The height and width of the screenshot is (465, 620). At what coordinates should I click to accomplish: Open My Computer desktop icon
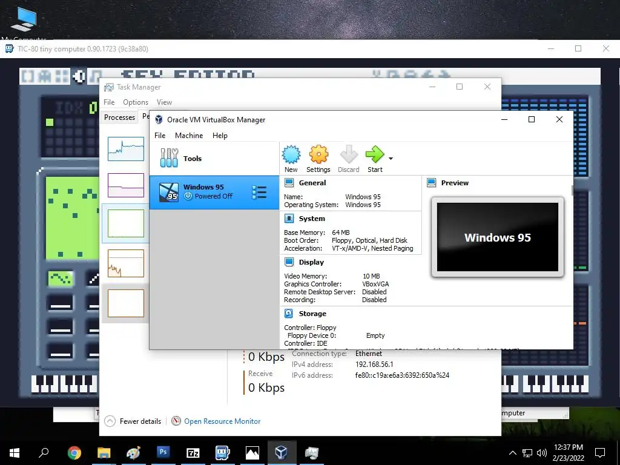tap(24, 21)
